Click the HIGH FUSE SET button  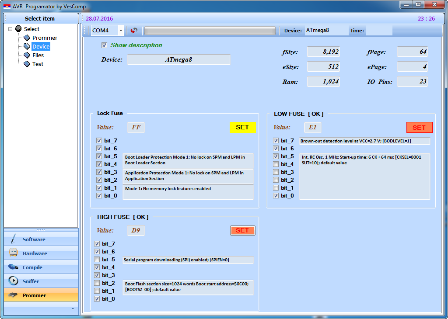(242, 230)
